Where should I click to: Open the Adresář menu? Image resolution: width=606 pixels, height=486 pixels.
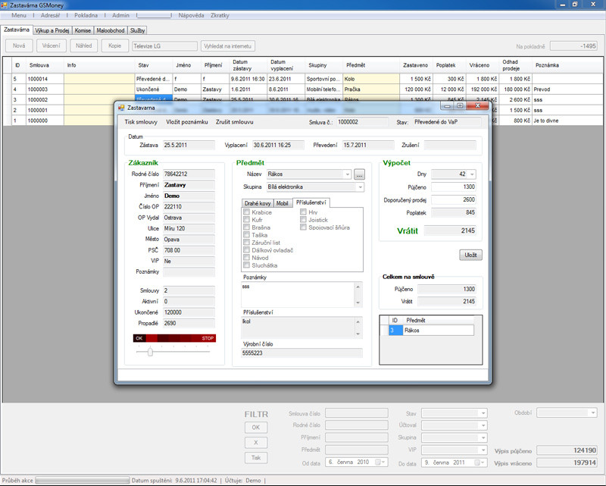(x=50, y=15)
